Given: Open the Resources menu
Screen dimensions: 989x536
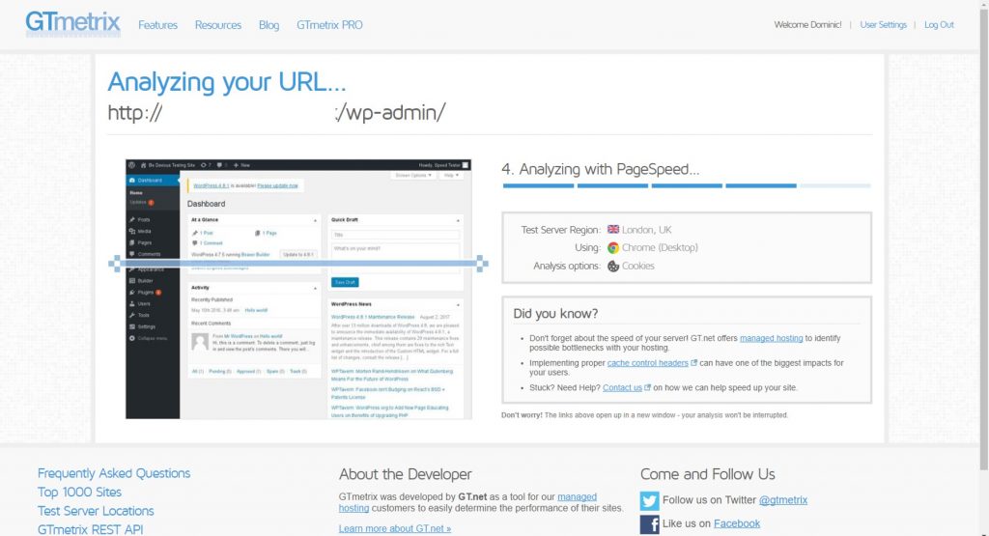Looking at the screenshot, I should (x=217, y=25).
